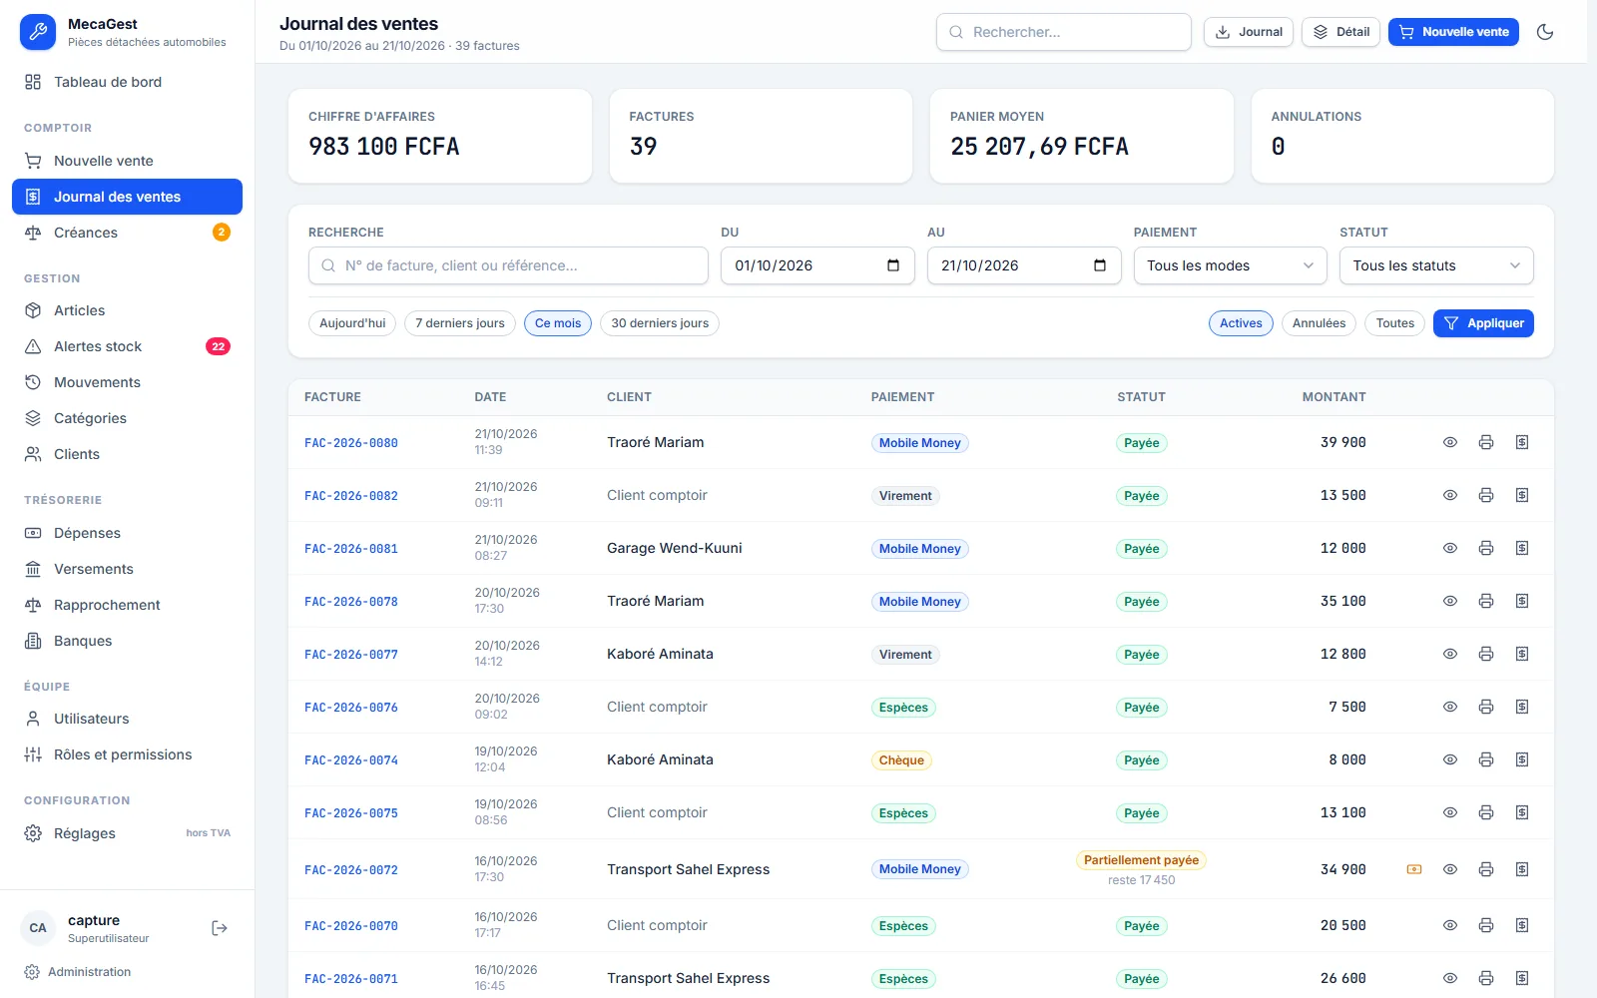Print invoice FAC-2026-0075

click(x=1486, y=812)
